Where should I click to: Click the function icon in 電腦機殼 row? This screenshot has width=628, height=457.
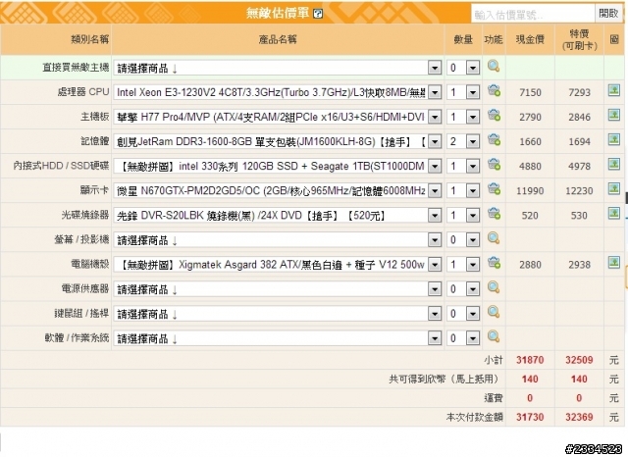494,263
